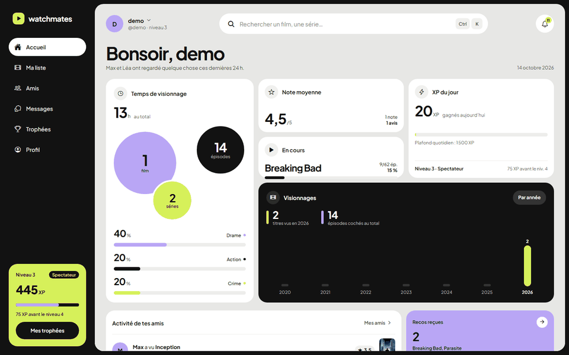Click the Mes trophées button

47,330
